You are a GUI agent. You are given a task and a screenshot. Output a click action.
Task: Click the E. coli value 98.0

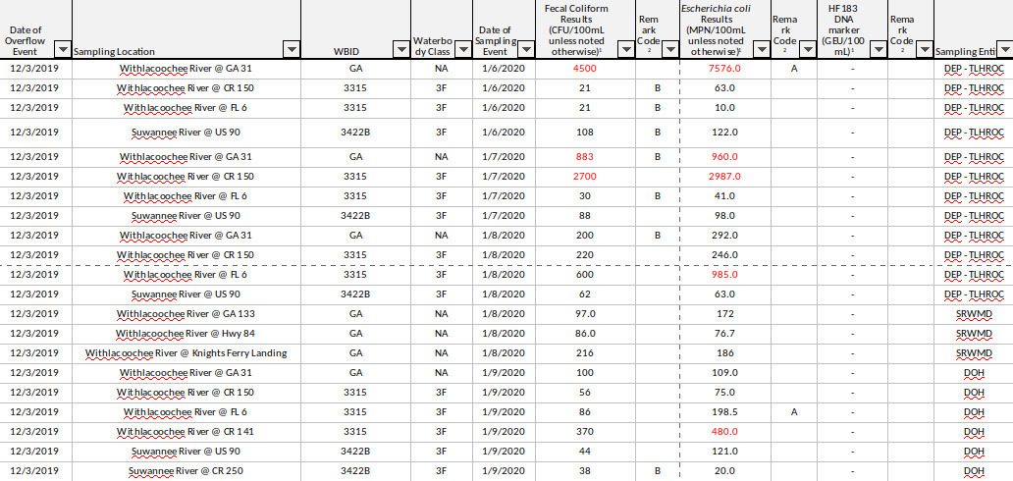(x=724, y=215)
